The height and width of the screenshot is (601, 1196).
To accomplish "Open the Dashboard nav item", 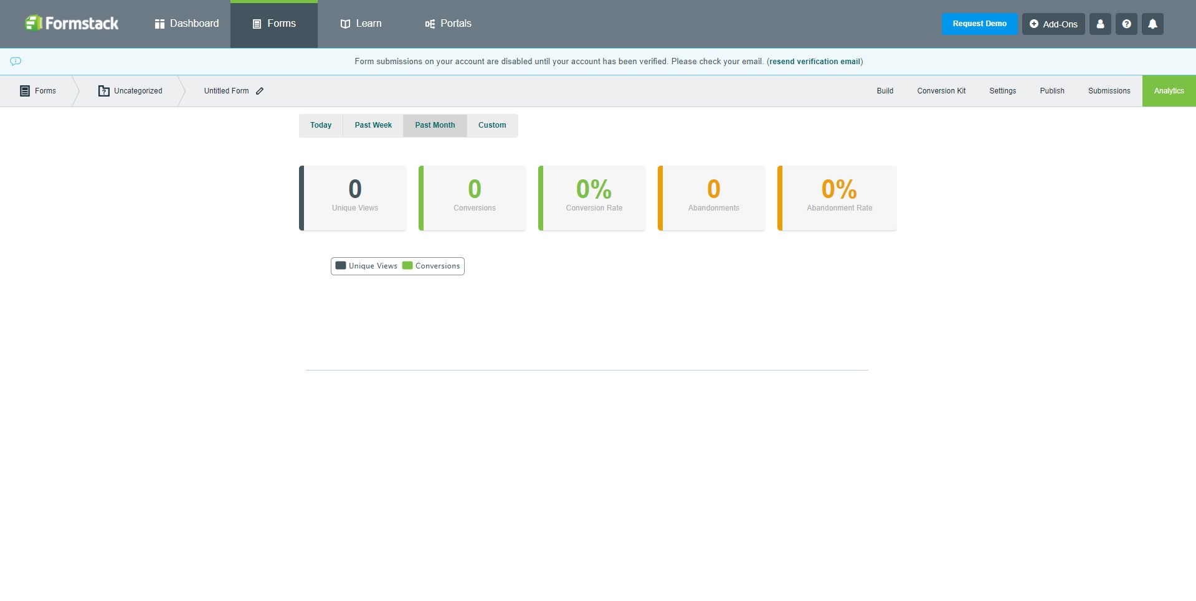I will tap(187, 24).
